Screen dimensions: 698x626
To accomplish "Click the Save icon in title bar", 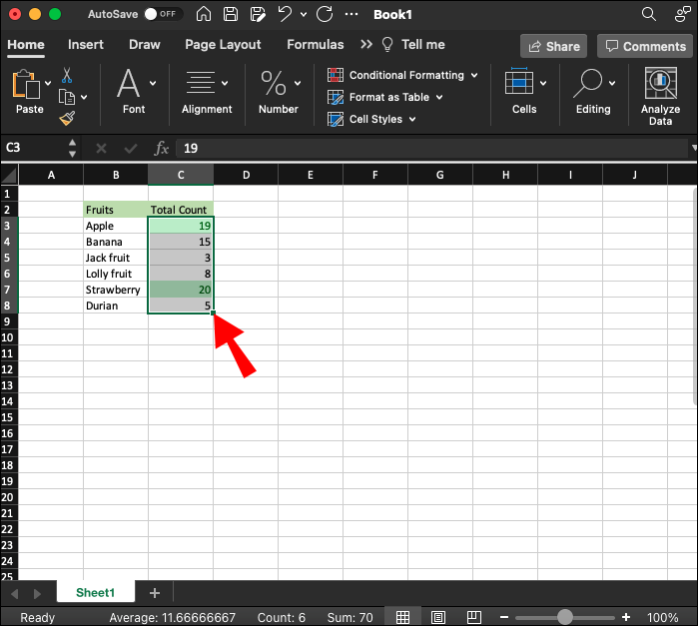I will [231, 15].
